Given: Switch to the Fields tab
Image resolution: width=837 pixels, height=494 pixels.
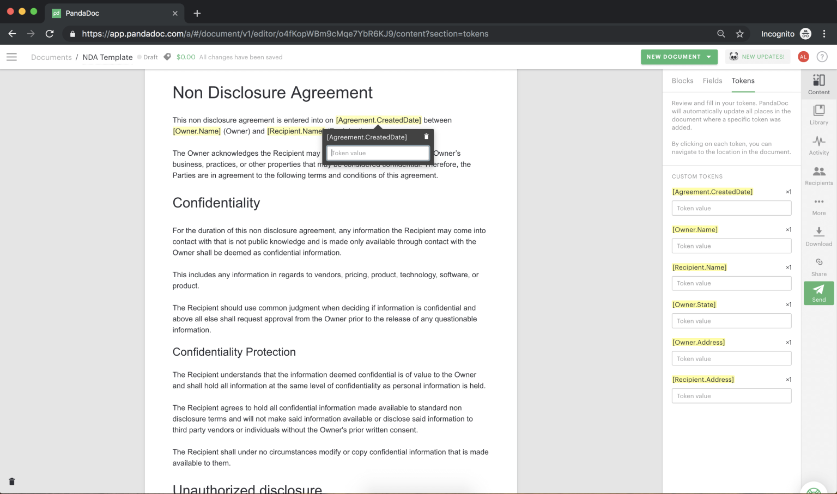Looking at the screenshot, I should [712, 80].
